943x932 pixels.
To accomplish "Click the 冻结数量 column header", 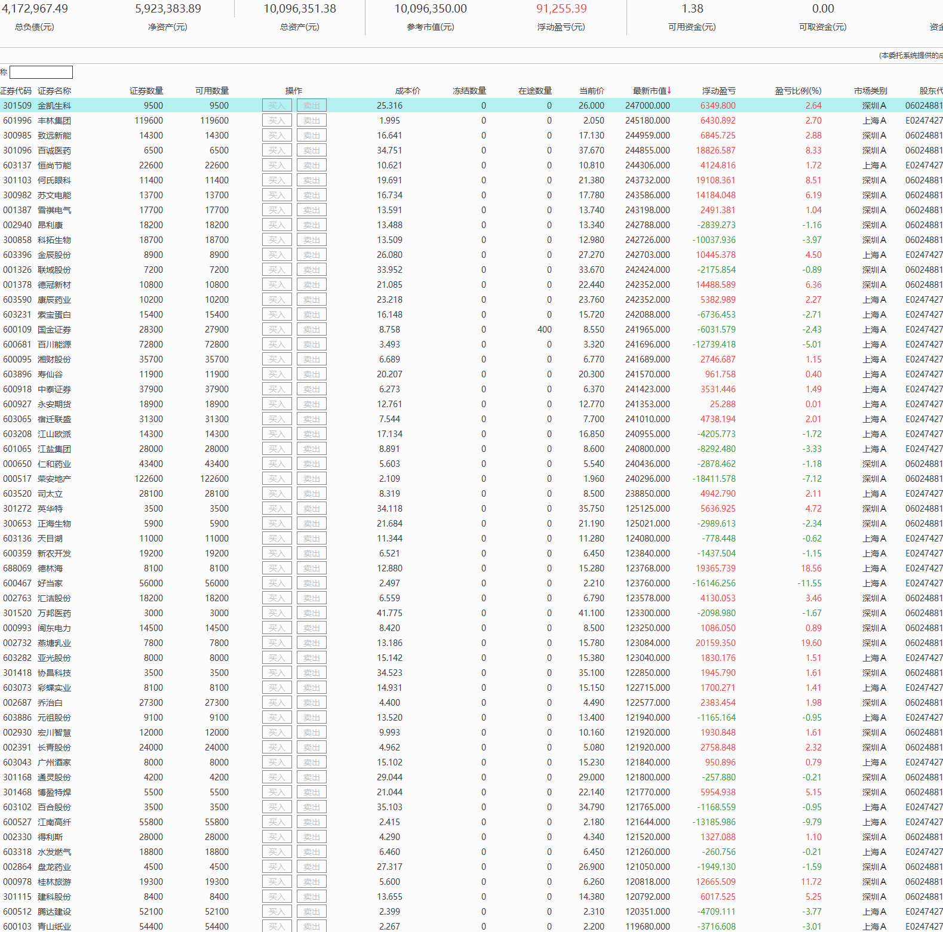I will coord(469,91).
